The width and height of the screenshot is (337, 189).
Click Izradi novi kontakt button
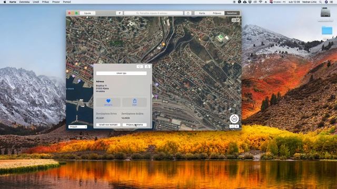coord(108,125)
